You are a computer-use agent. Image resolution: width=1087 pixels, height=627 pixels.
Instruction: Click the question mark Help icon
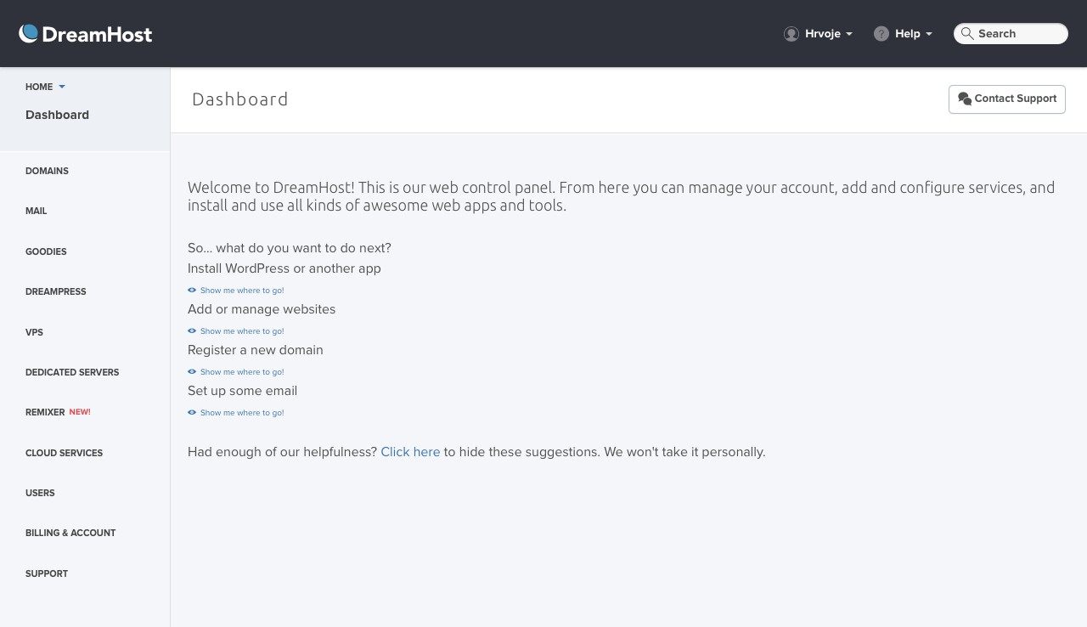tap(881, 34)
